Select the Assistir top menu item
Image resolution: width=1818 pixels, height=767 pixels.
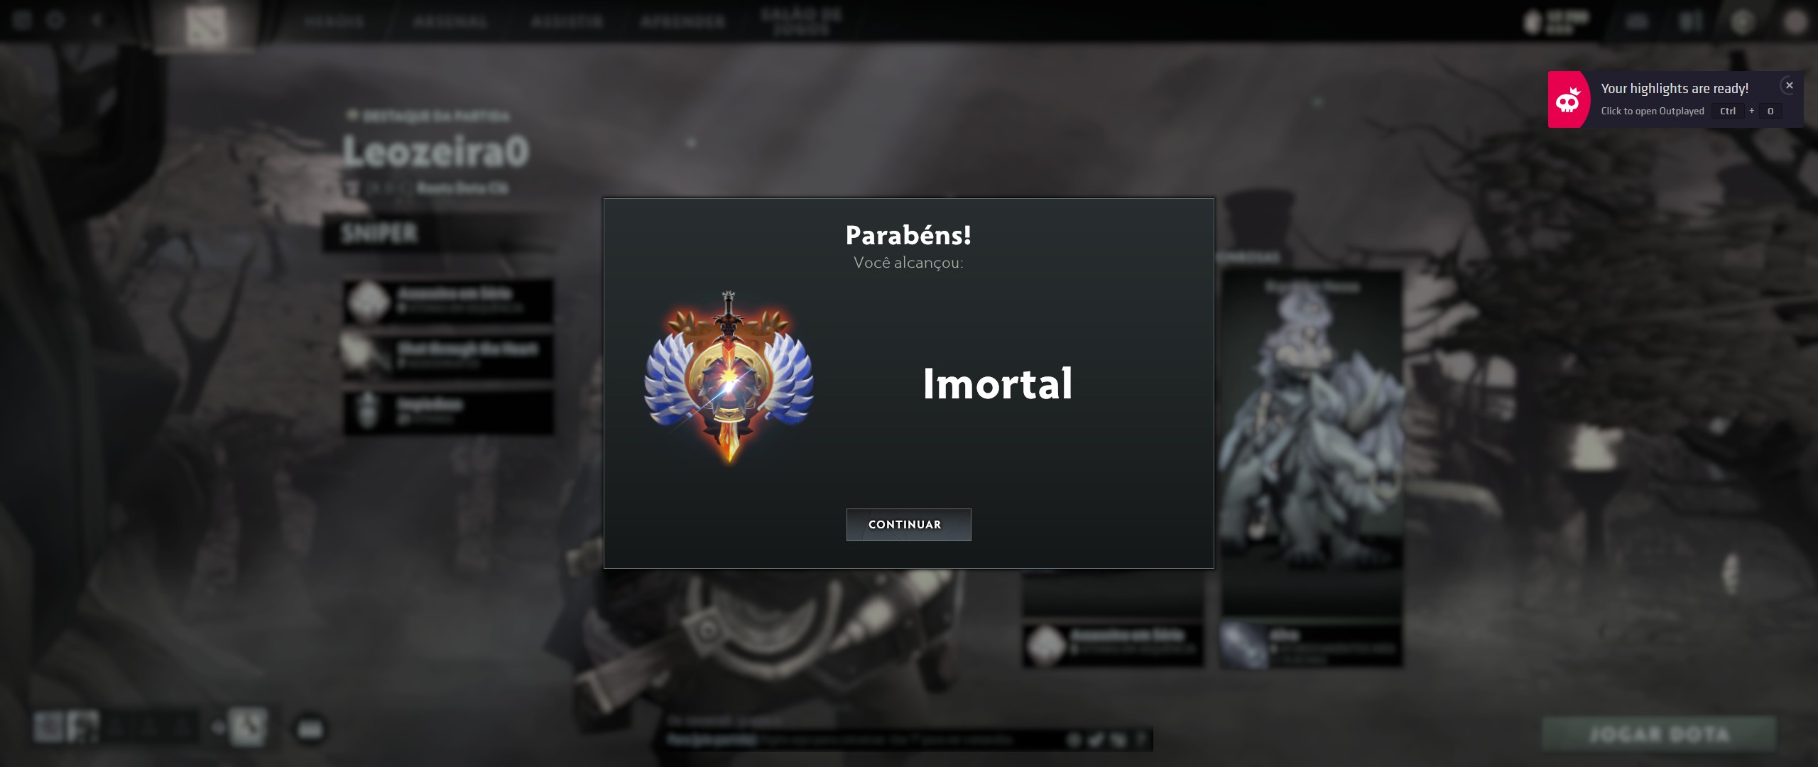point(566,21)
